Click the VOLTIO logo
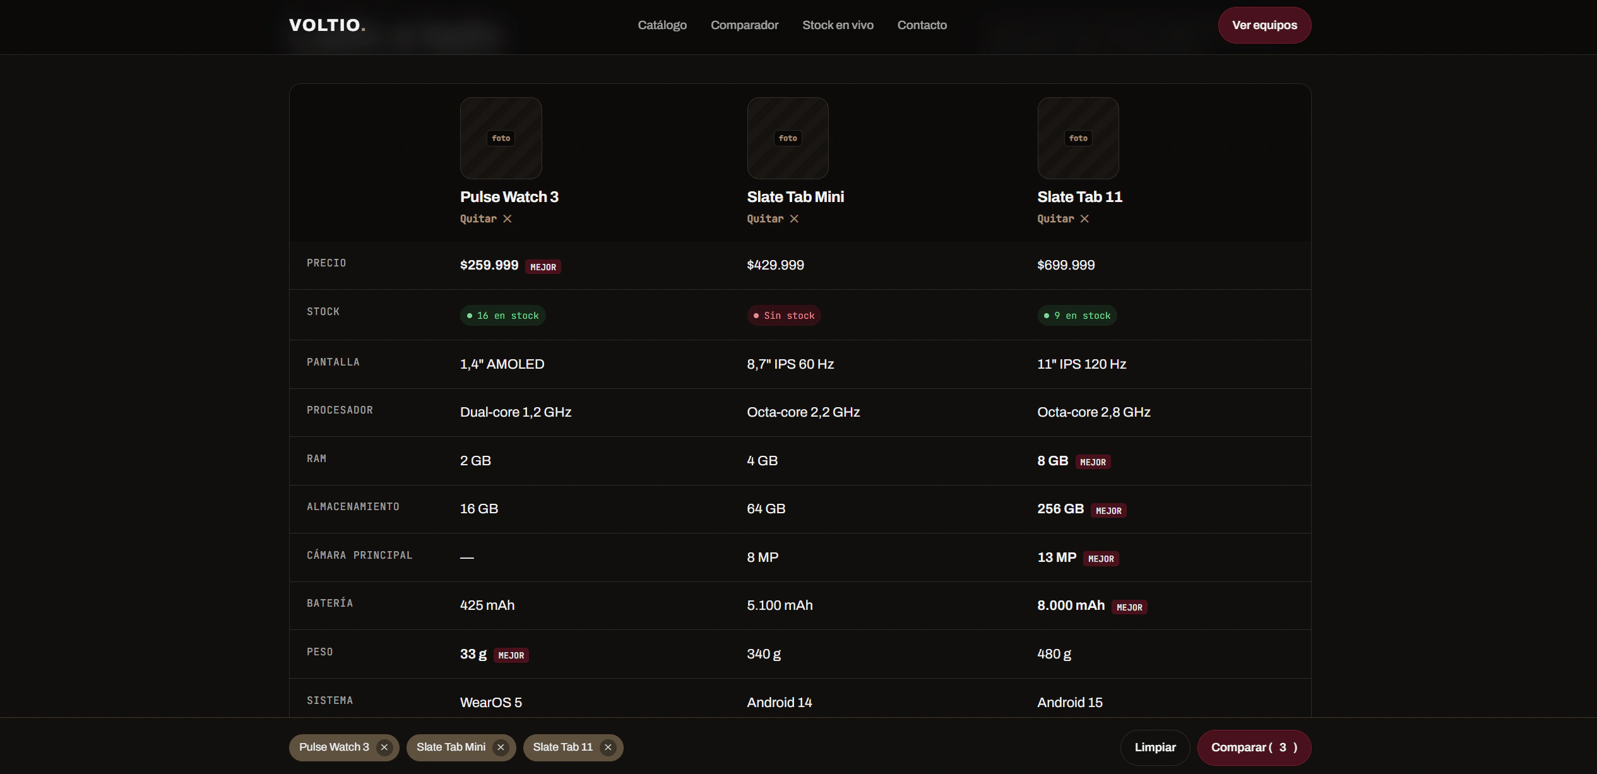The width and height of the screenshot is (1597, 774). 327,25
